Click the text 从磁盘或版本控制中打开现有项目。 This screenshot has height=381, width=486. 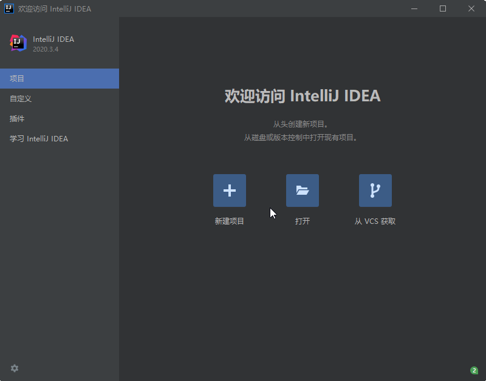click(x=301, y=138)
